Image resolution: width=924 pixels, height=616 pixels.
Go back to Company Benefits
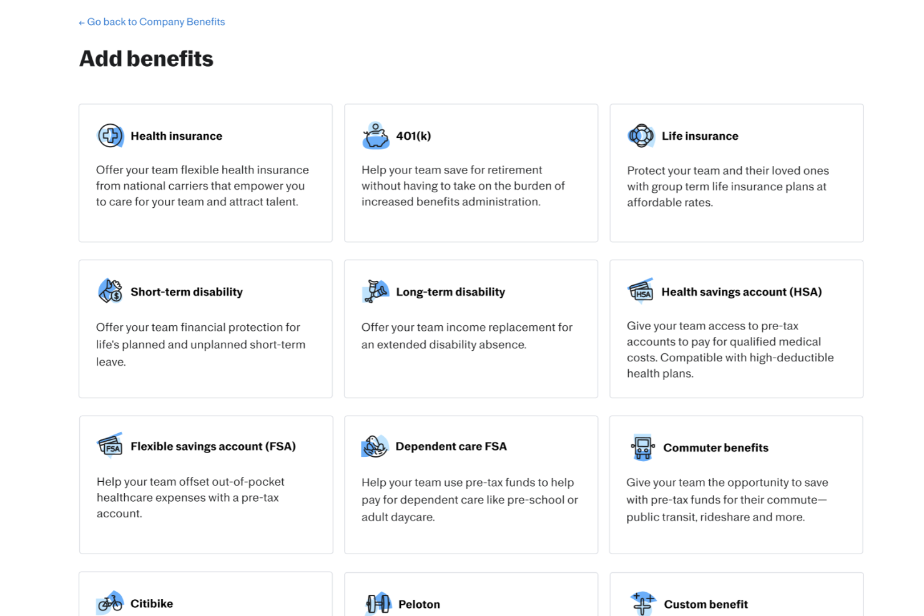(x=151, y=22)
